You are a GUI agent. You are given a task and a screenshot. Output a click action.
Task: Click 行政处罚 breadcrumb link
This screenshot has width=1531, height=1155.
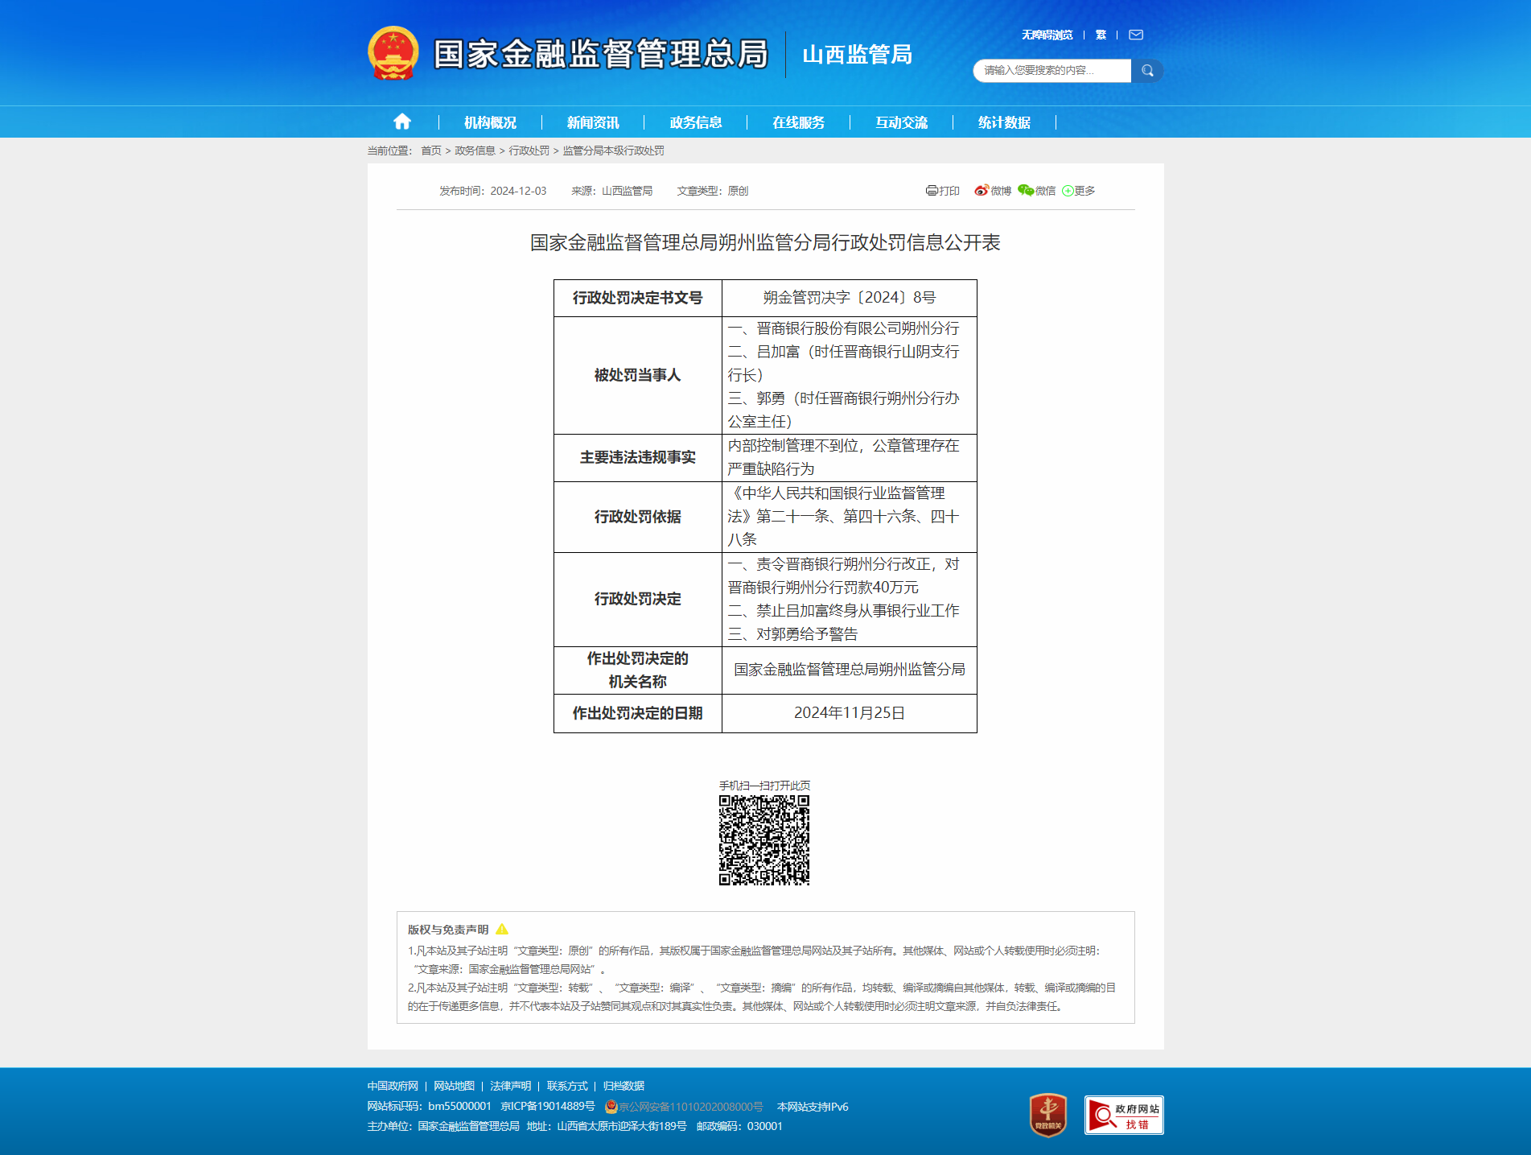point(529,151)
